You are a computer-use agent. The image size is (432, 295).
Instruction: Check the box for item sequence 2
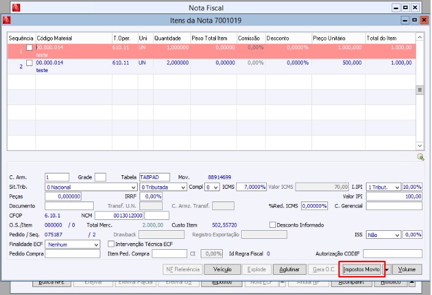(x=29, y=63)
